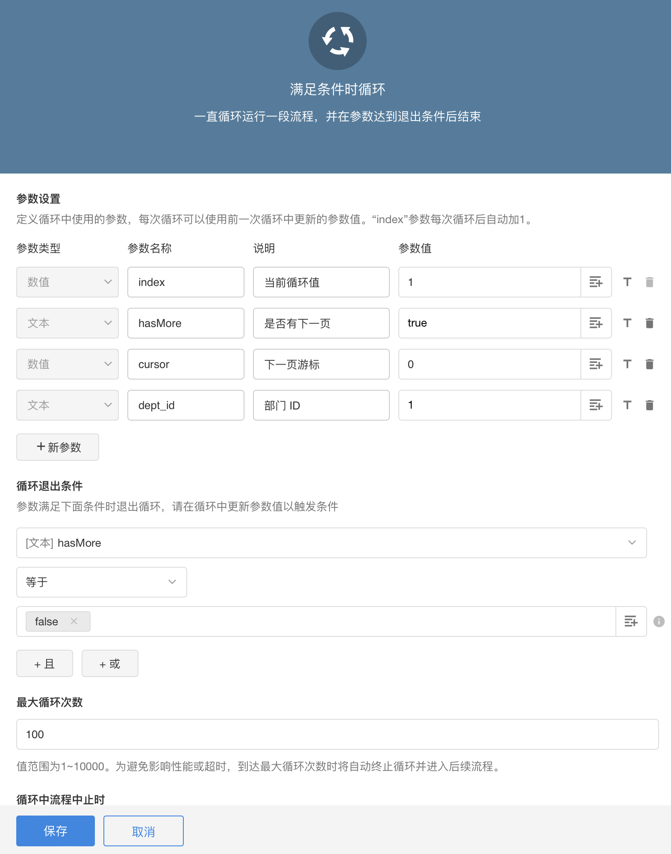Open type dropdown for hasMore parameter
Screen dimensions: 671x854
pyautogui.click(x=68, y=323)
